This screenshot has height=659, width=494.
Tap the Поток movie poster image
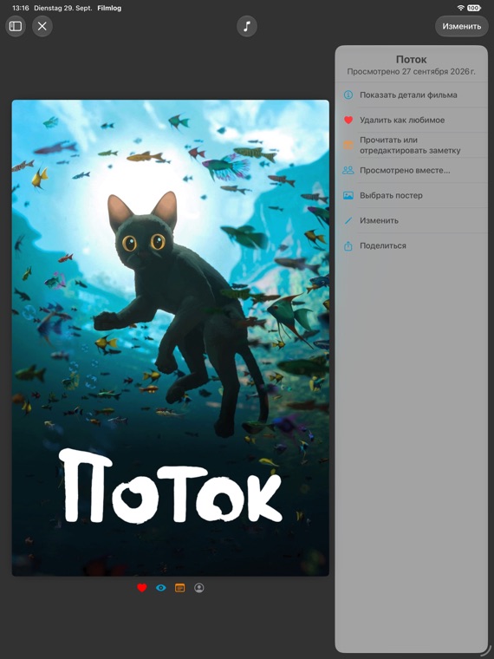click(171, 338)
